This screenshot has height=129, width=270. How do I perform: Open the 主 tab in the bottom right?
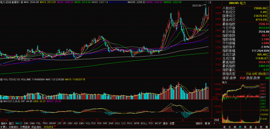click(256, 127)
